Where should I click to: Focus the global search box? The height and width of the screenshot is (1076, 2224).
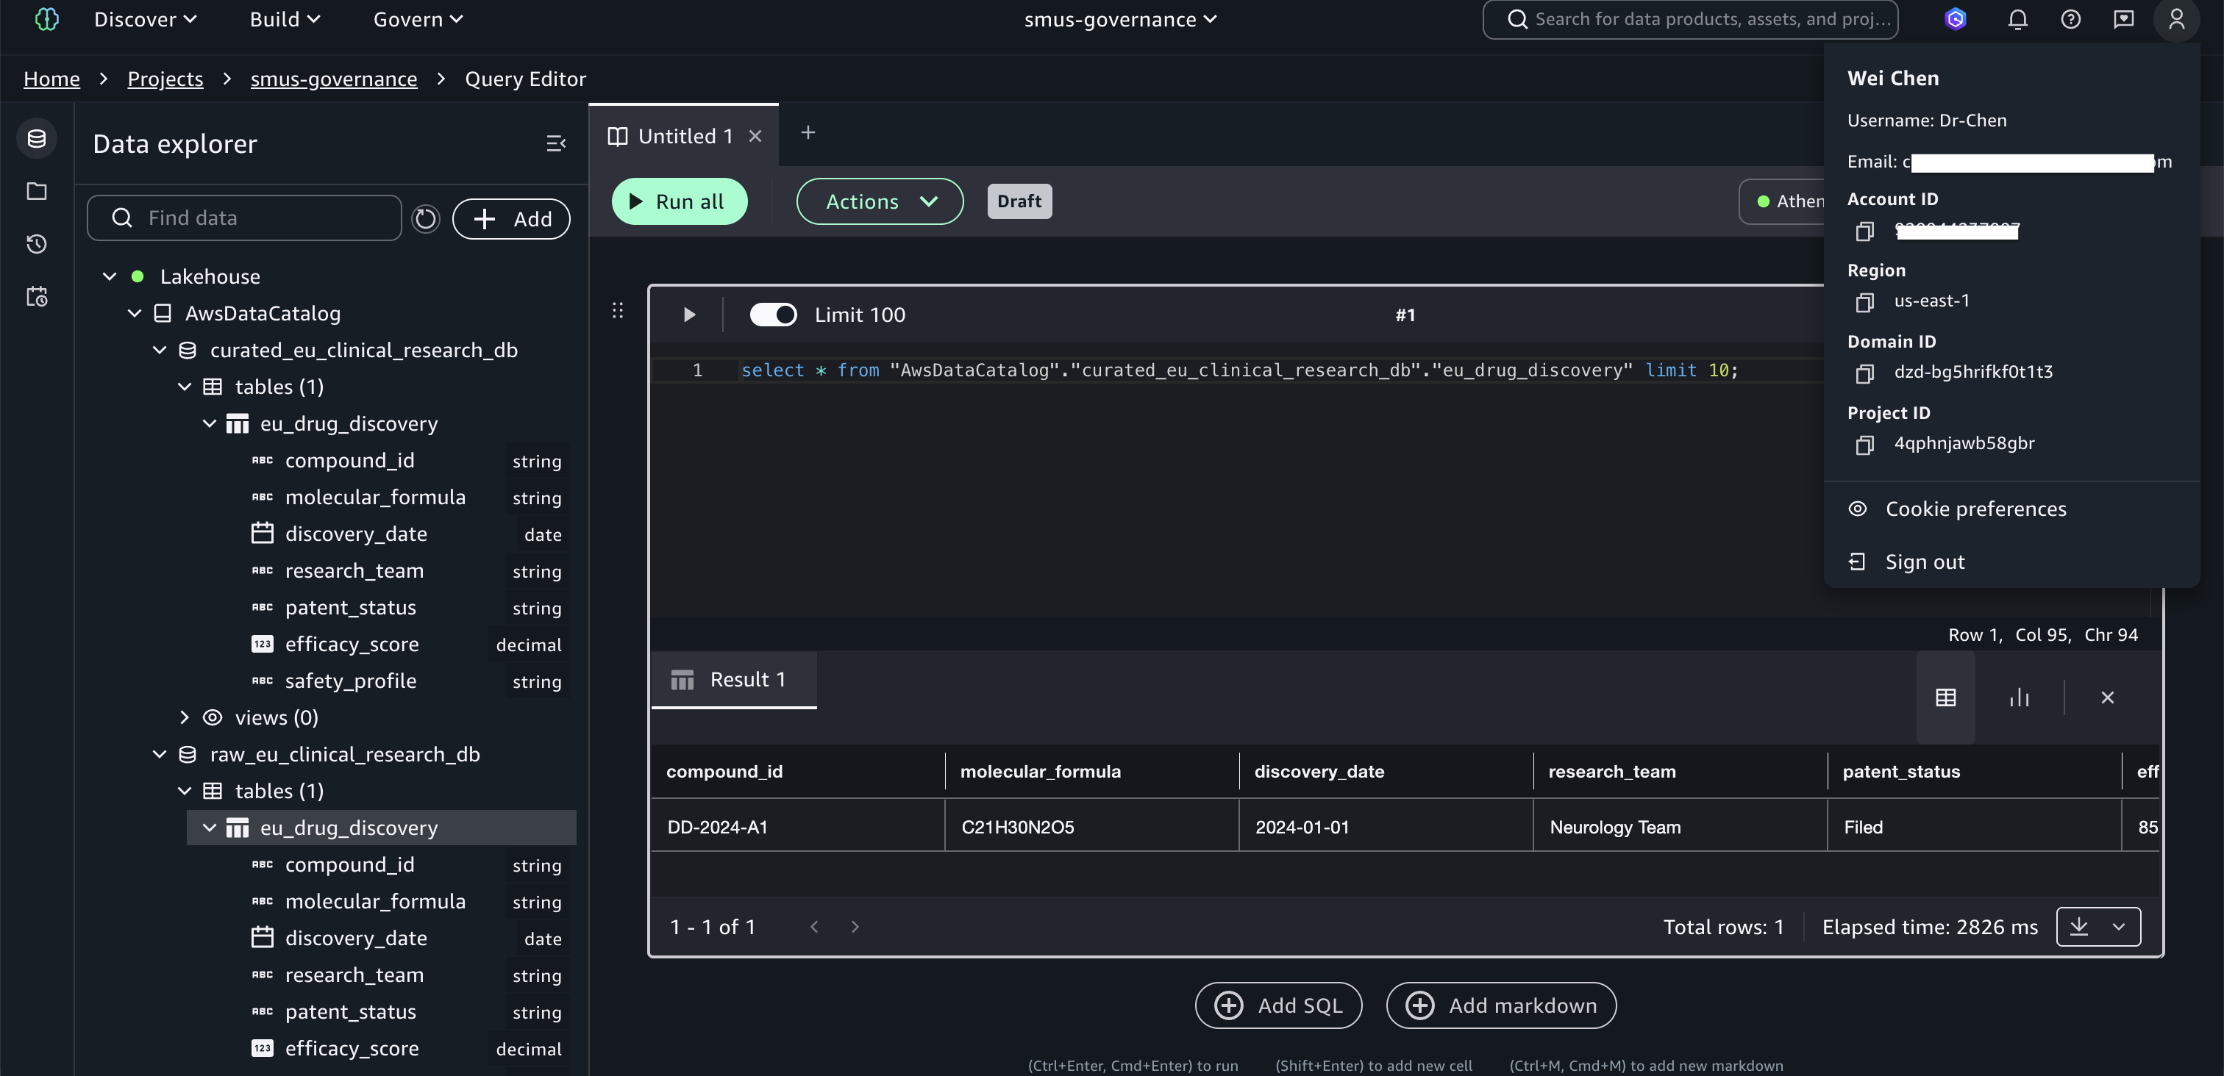pyautogui.click(x=1691, y=19)
